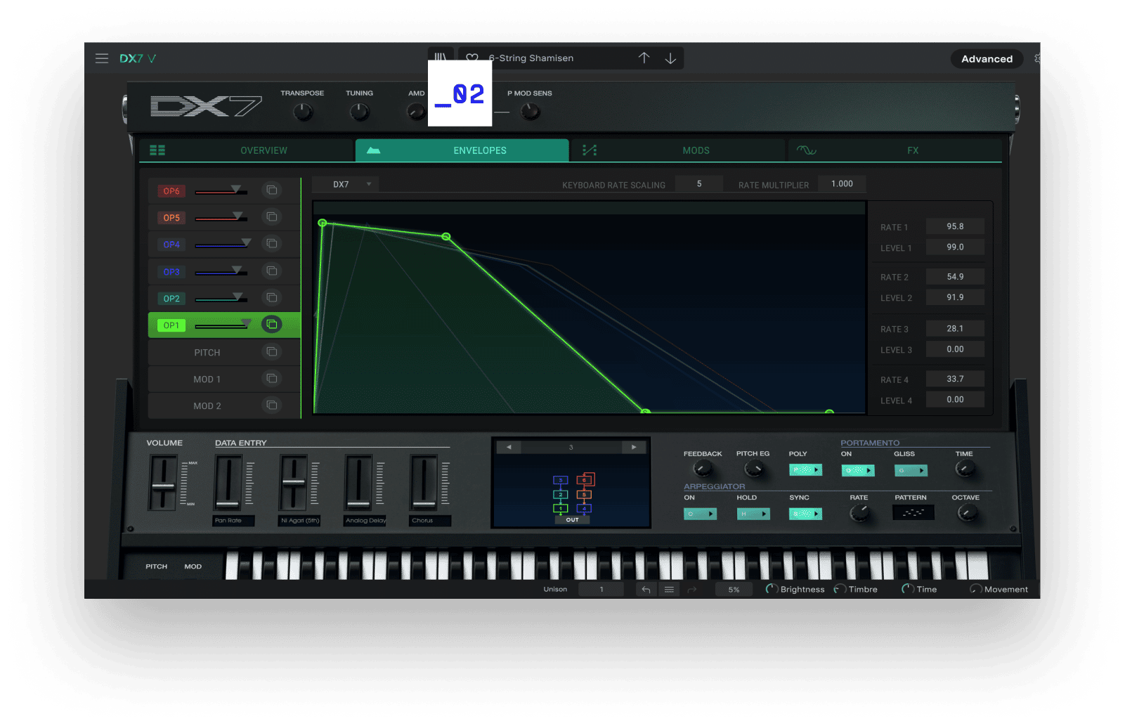Toggle the POLY switch
Image resolution: width=1125 pixels, height=726 pixels.
pyautogui.click(x=805, y=470)
